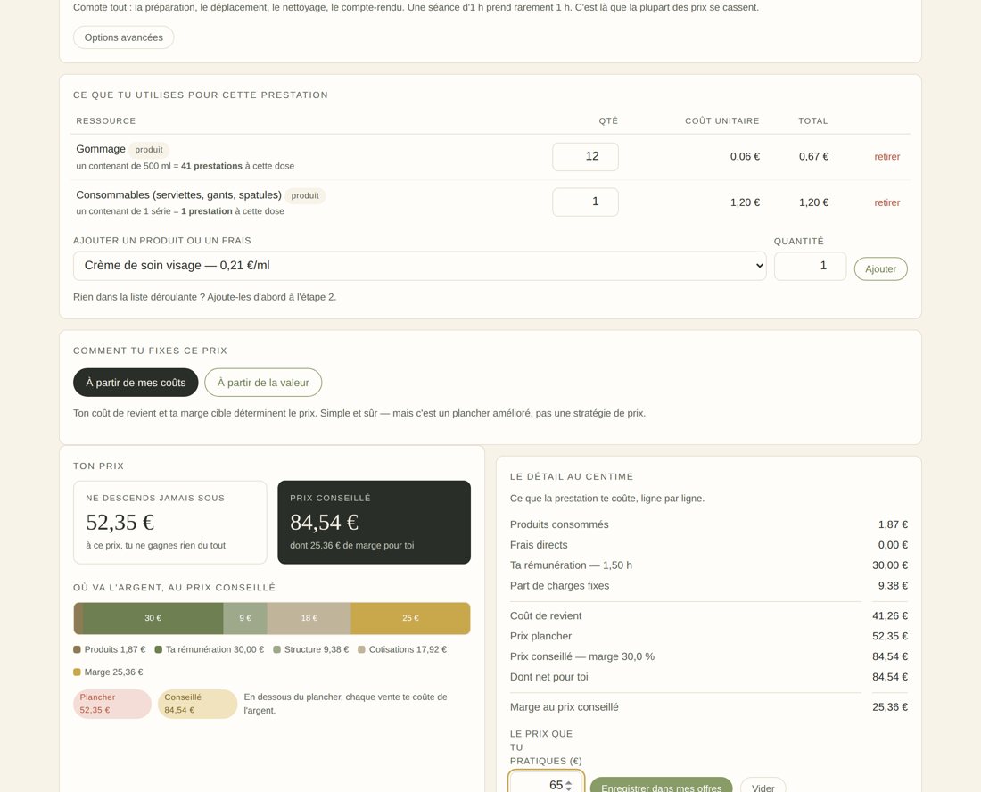Edit the Consommables quantity field
The image size is (981, 792).
[585, 202]
